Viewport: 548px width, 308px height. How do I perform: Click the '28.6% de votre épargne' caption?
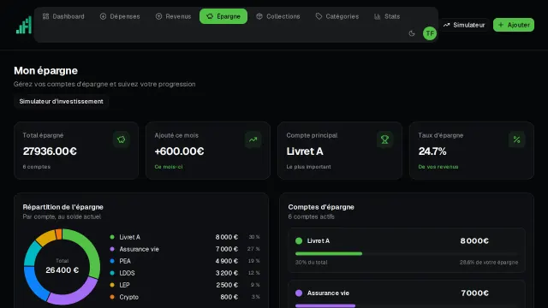489,263
